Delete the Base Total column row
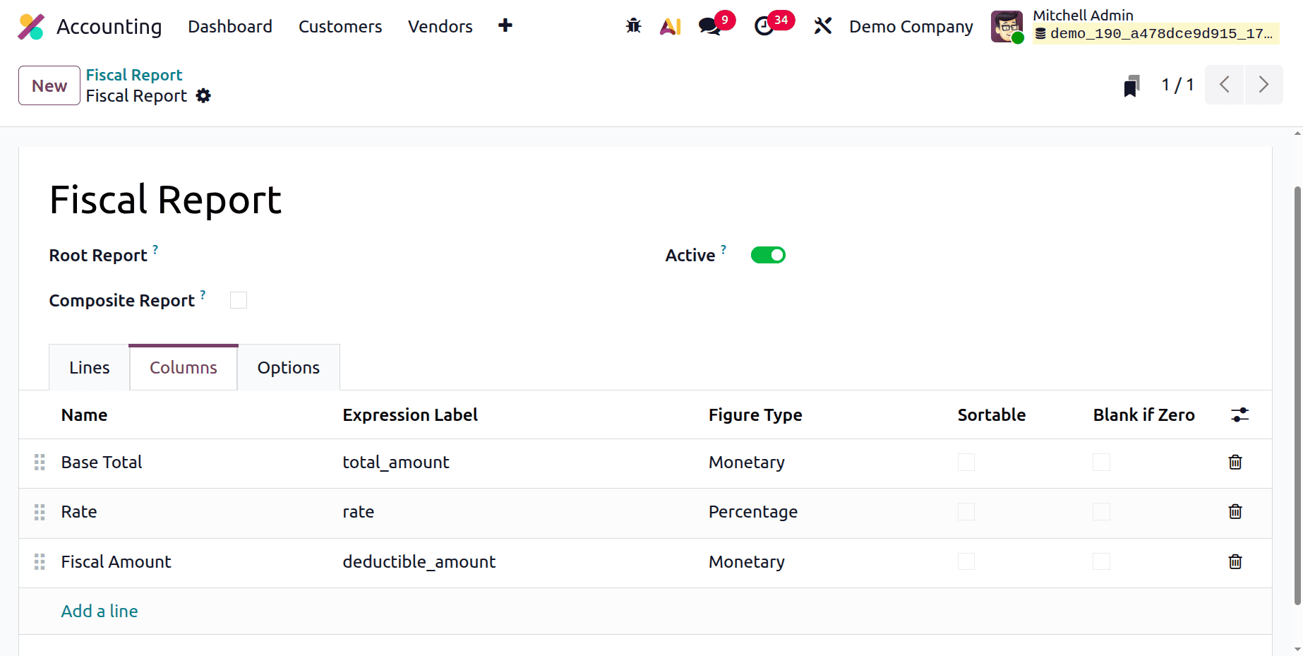 (1235, 462)
